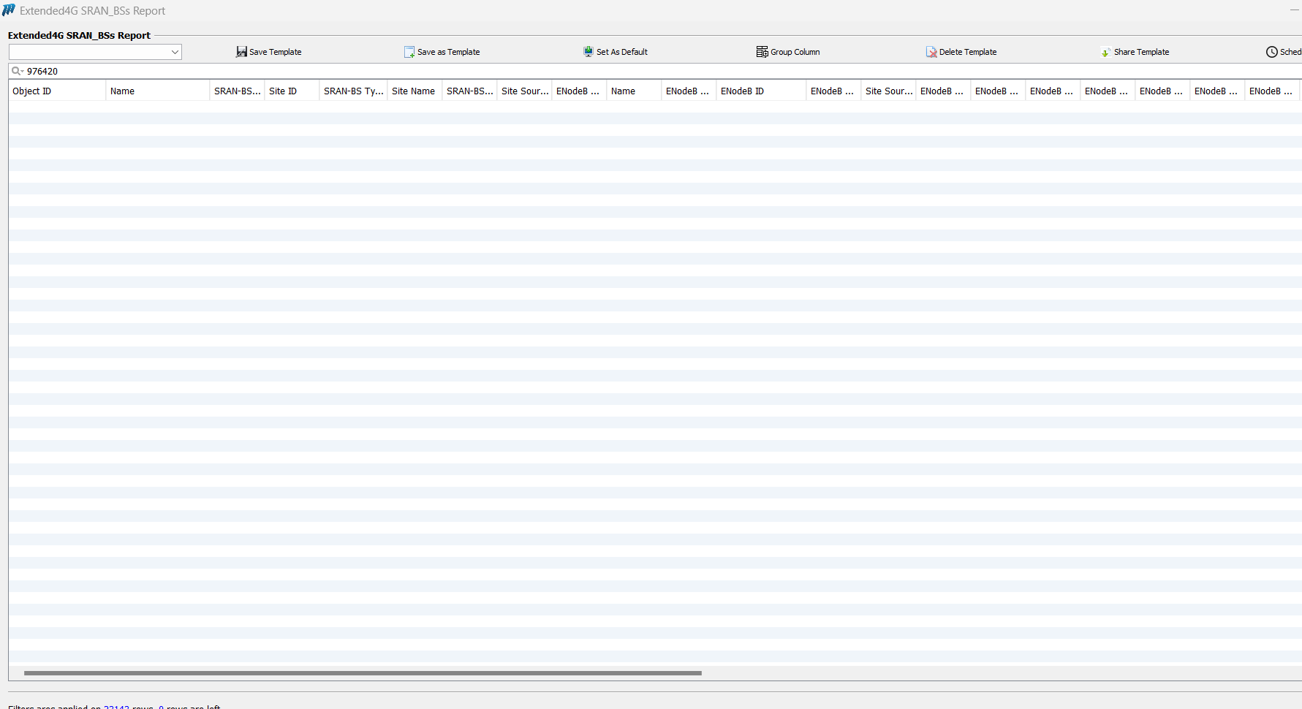Select the Site ID column header
Image resolution: width=1302 pixels, height=709 pixels.
click(x=291, y=91)
